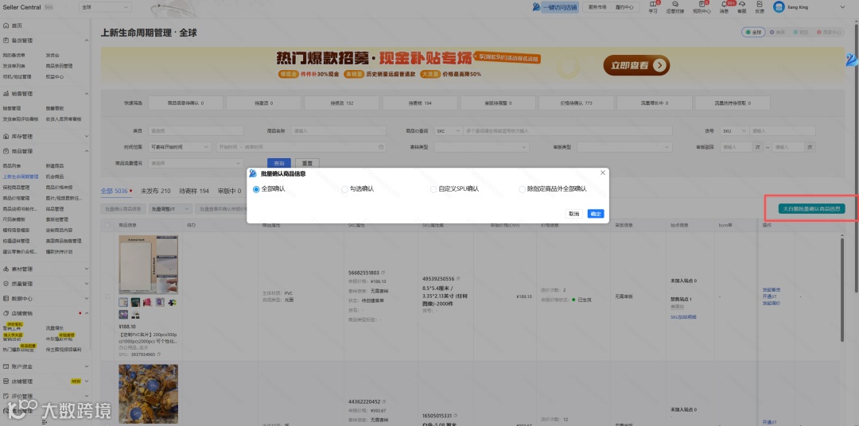
Task: Open the 运营对接 chat icon
Action: pyautogui.click(x=675, y=5)
